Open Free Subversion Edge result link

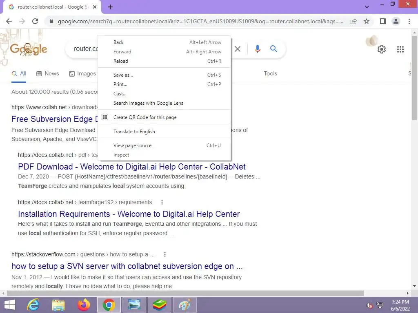(x=55, y=119)
